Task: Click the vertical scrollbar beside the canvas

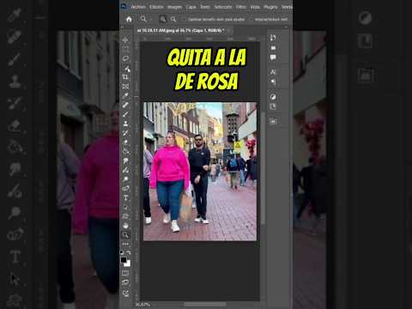Action: [x=263, y=167]
